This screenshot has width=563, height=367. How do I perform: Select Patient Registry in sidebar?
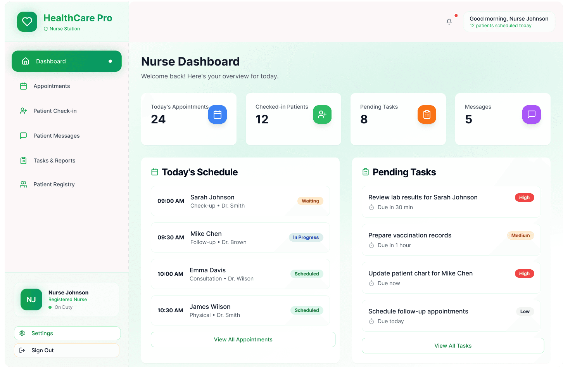point(67,184)
